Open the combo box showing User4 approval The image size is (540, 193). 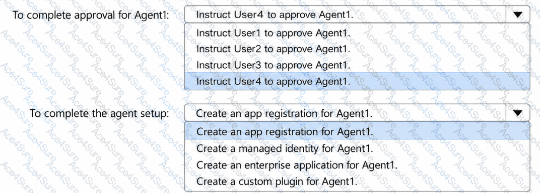pos(357,15)
